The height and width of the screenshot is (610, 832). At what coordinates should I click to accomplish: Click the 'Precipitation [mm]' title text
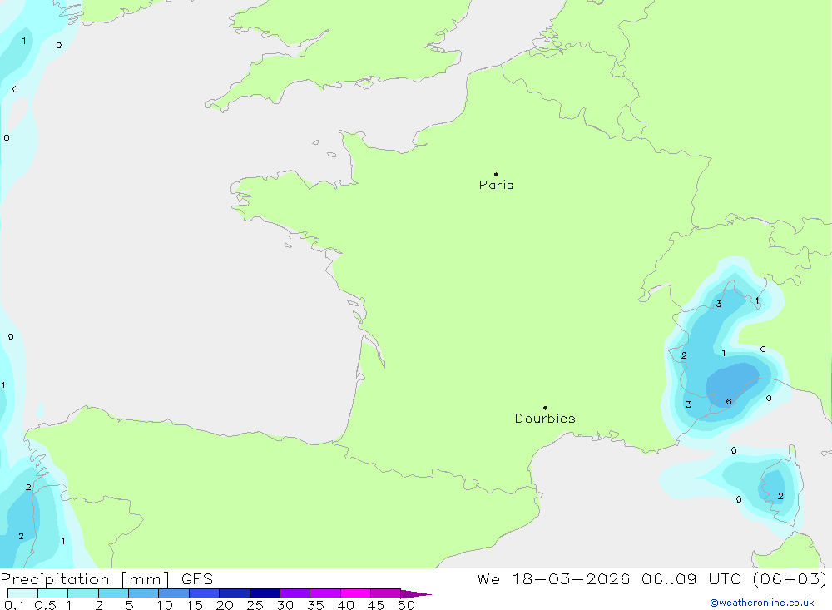click(x=85, y=579)
